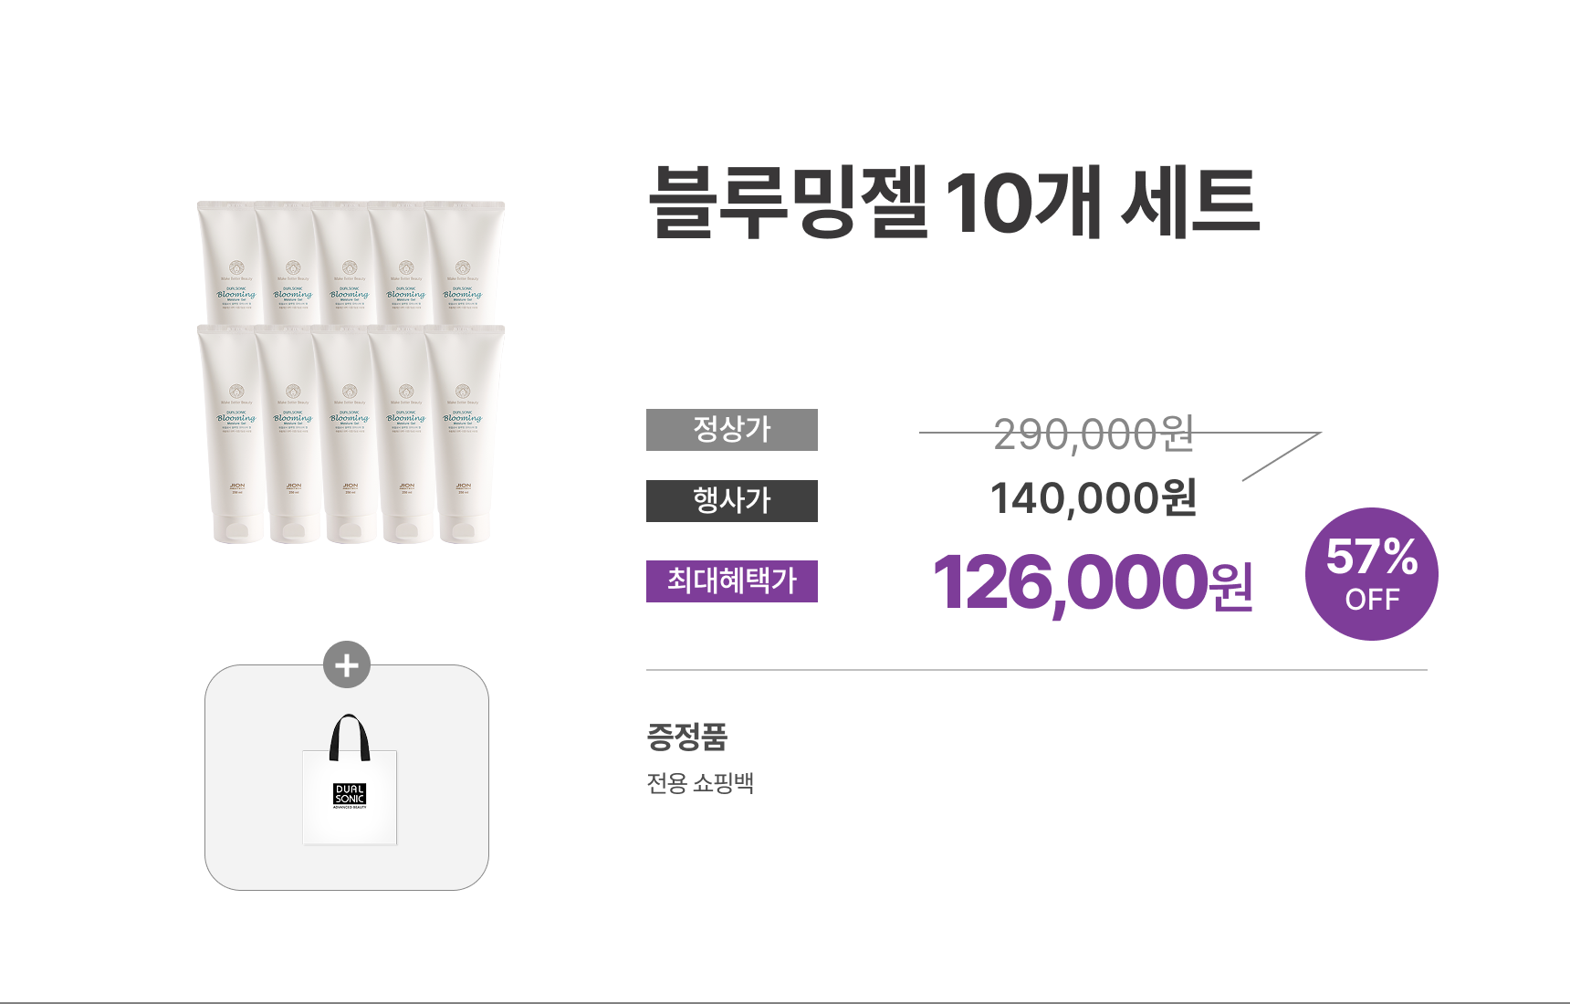Viewport: 1570px width, 1004px height.
Task: Click the 증정품 heading
Action: click(x=686, y=737)
